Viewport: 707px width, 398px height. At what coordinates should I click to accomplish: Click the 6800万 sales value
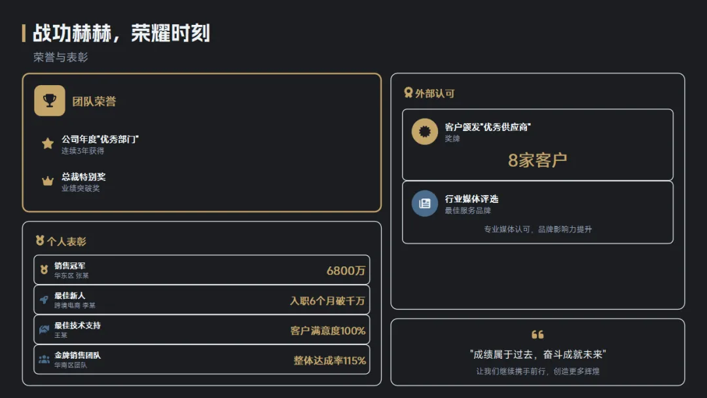(346, 271)
